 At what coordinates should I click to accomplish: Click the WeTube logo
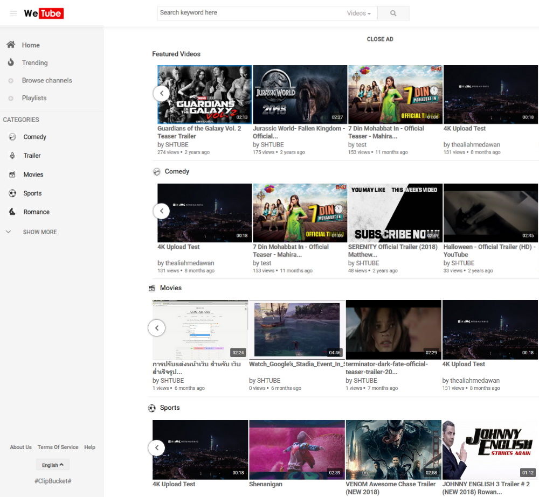[44, 13]
